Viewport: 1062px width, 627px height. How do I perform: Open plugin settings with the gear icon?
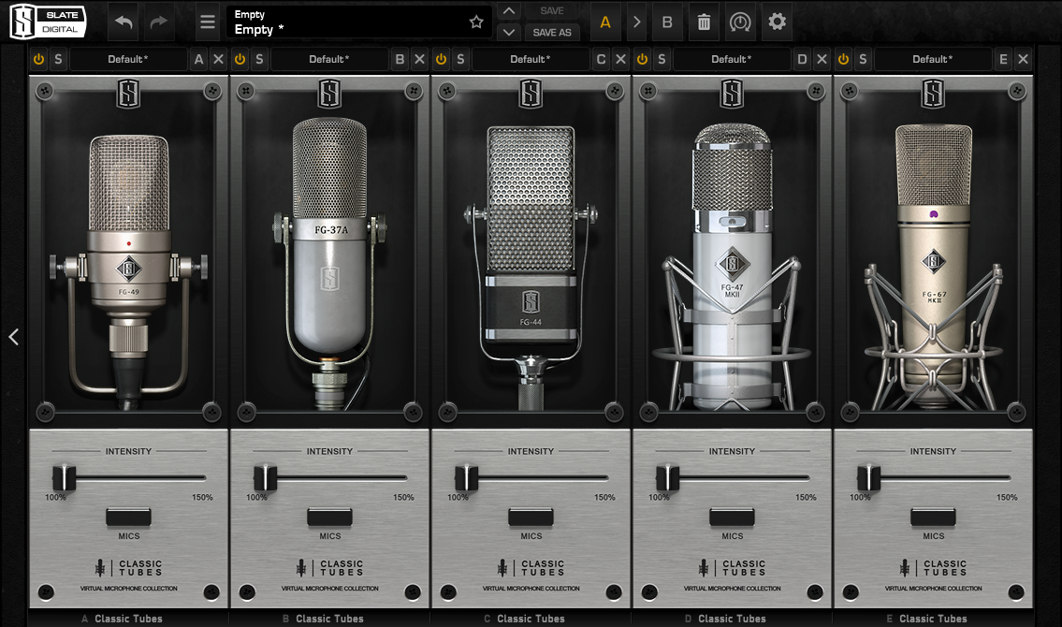point(778,21)
